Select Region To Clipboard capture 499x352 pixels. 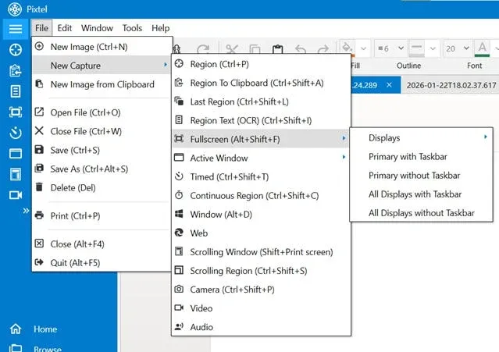(261, 83)
